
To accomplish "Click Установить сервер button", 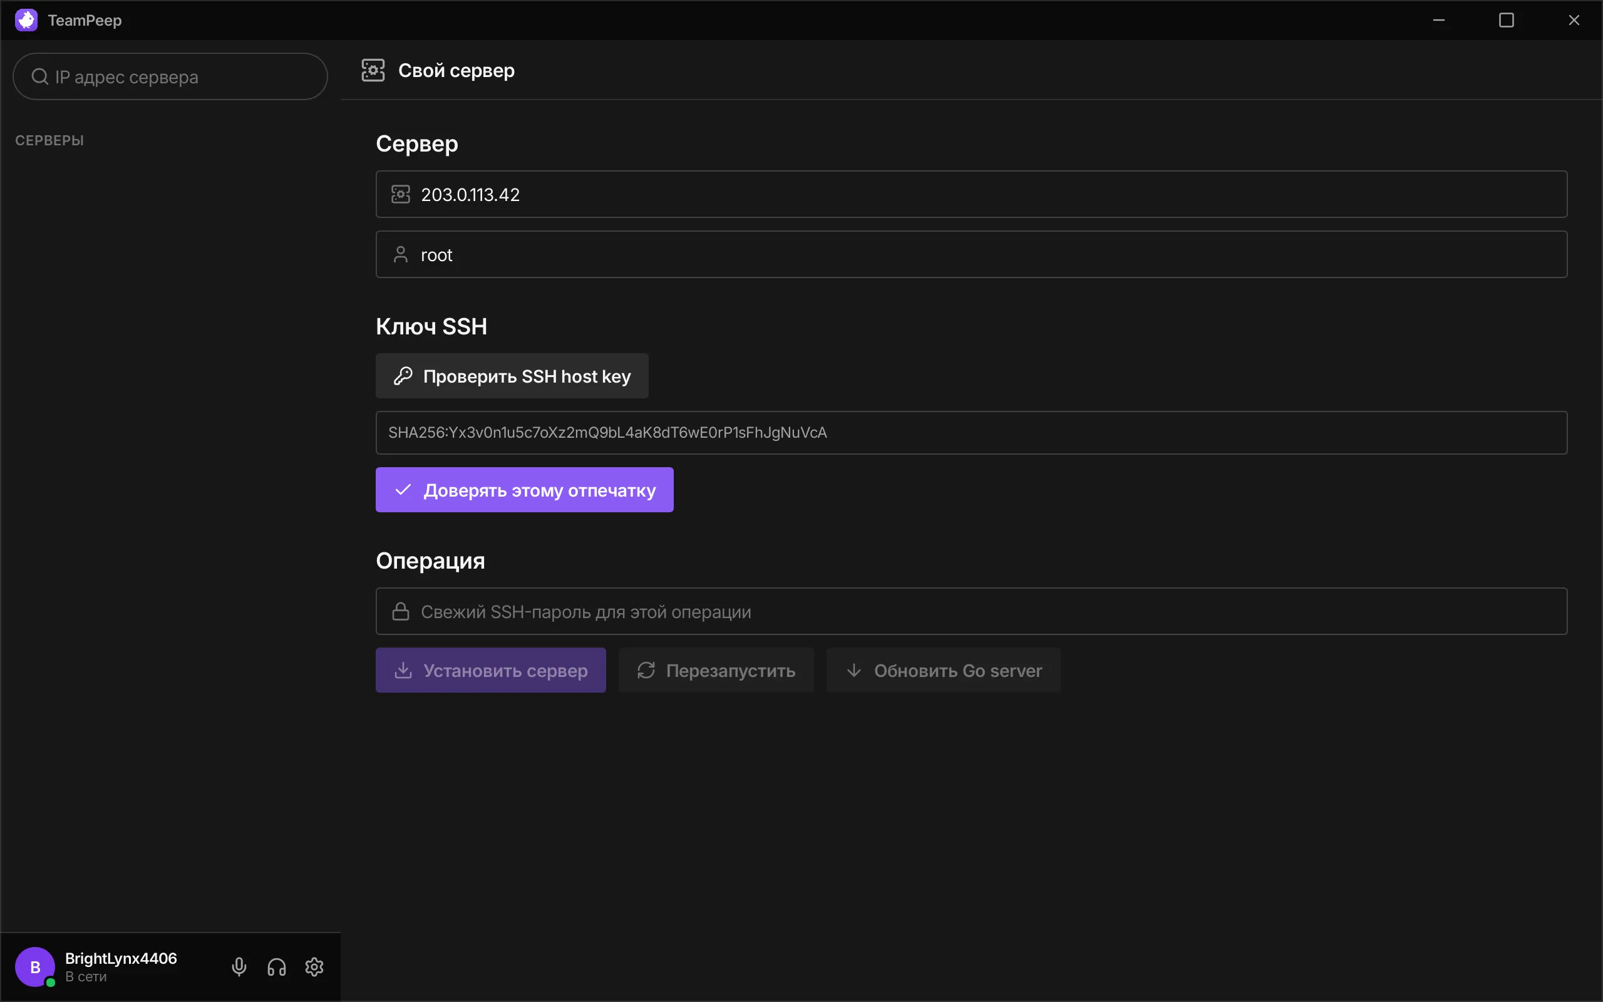I will coord(491,670).
